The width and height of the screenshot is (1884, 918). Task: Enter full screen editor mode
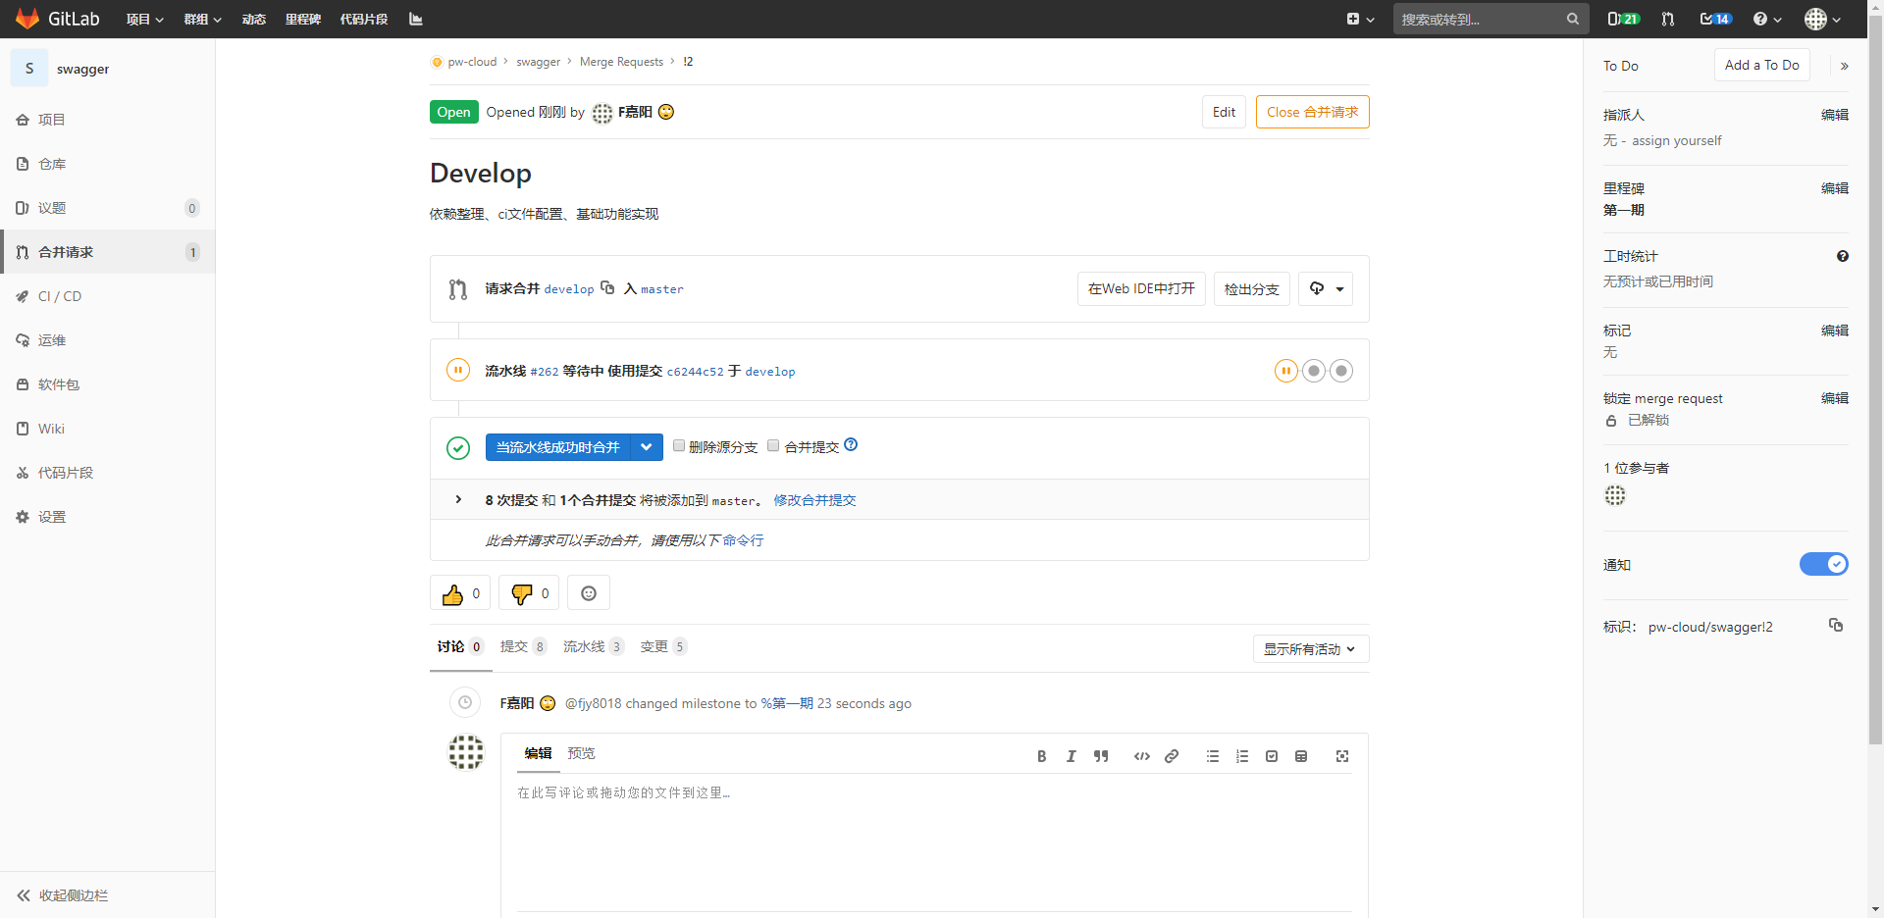[x=1342, y=756]
